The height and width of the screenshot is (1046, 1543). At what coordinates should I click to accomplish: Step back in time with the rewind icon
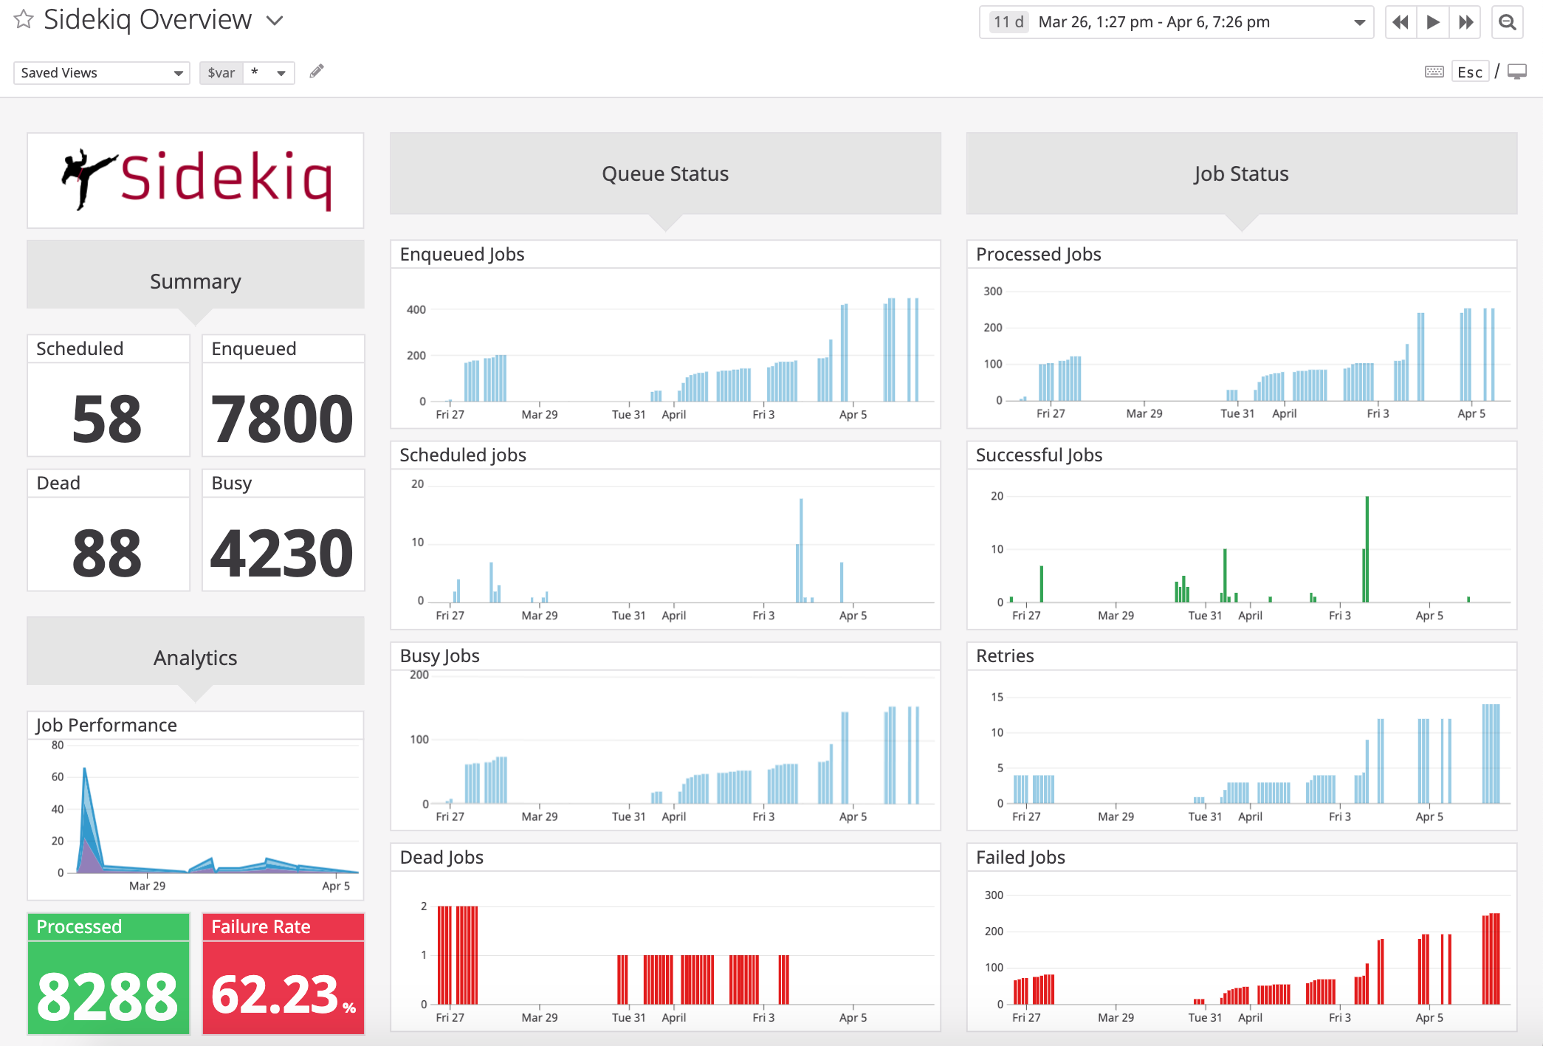click(1400, 21)
